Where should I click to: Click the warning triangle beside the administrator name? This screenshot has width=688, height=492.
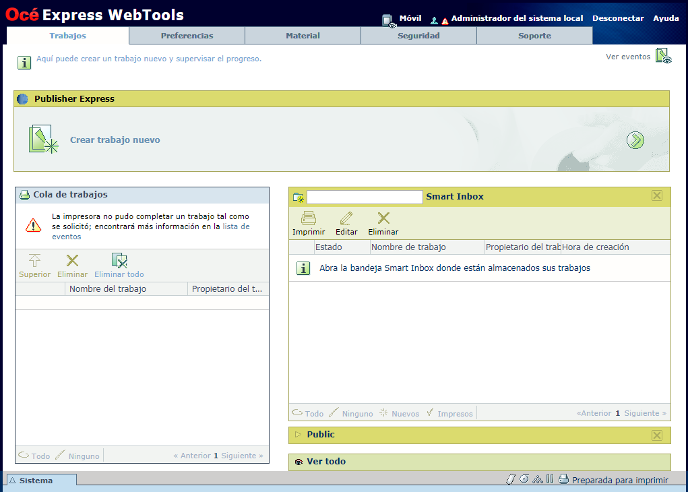click(x=445, y=21)
